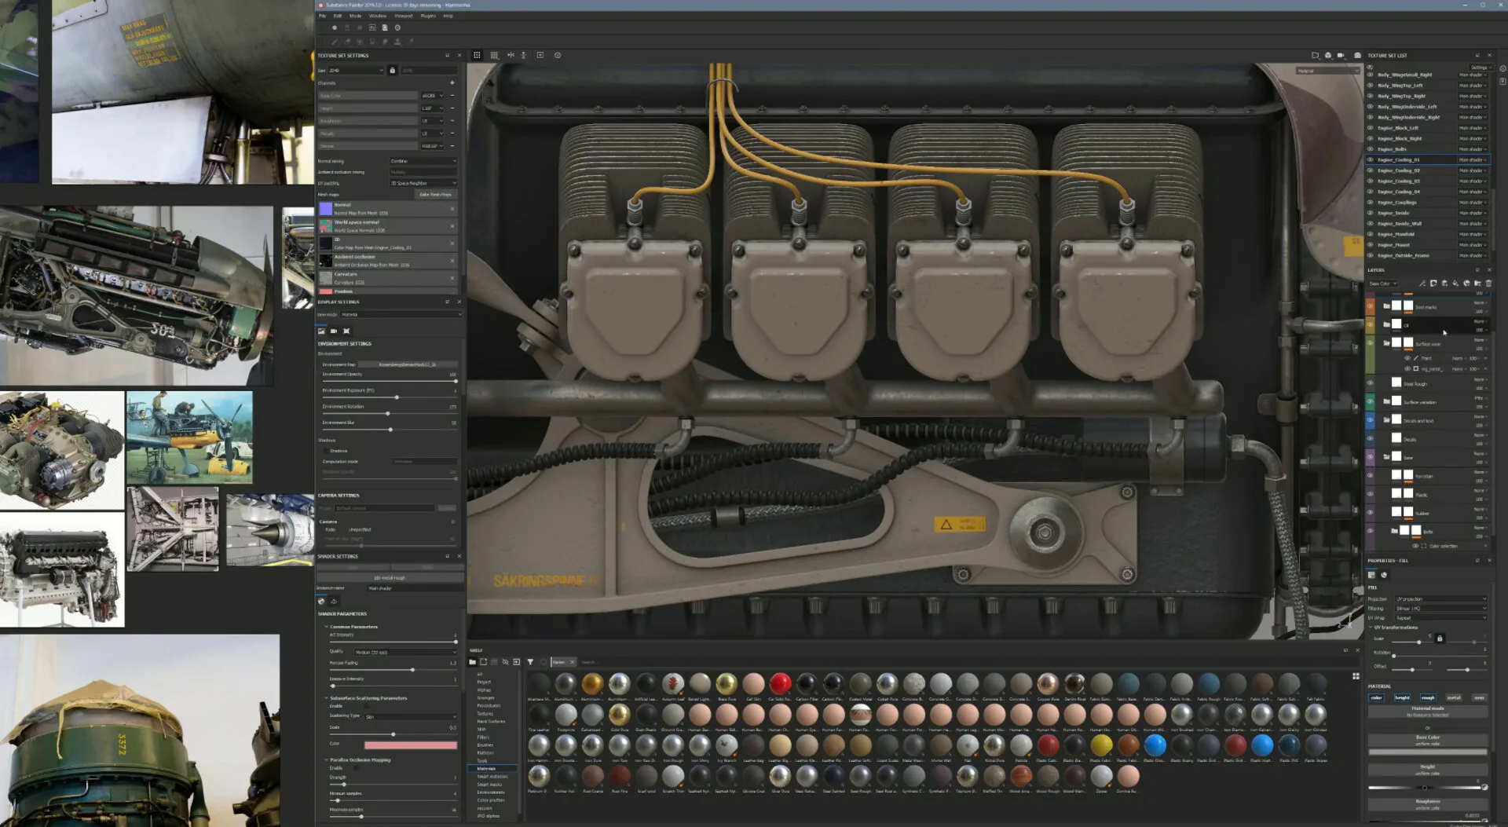Select the Materials category in the Shelf
The height and width of the screenshot is (827, 1508).
[488, 768]
